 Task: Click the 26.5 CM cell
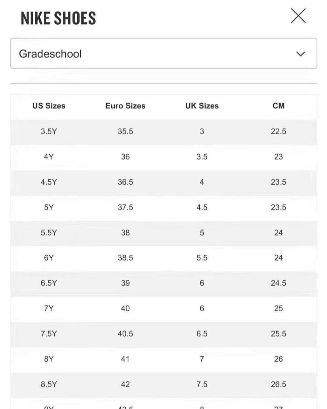[x=278, y=384]
